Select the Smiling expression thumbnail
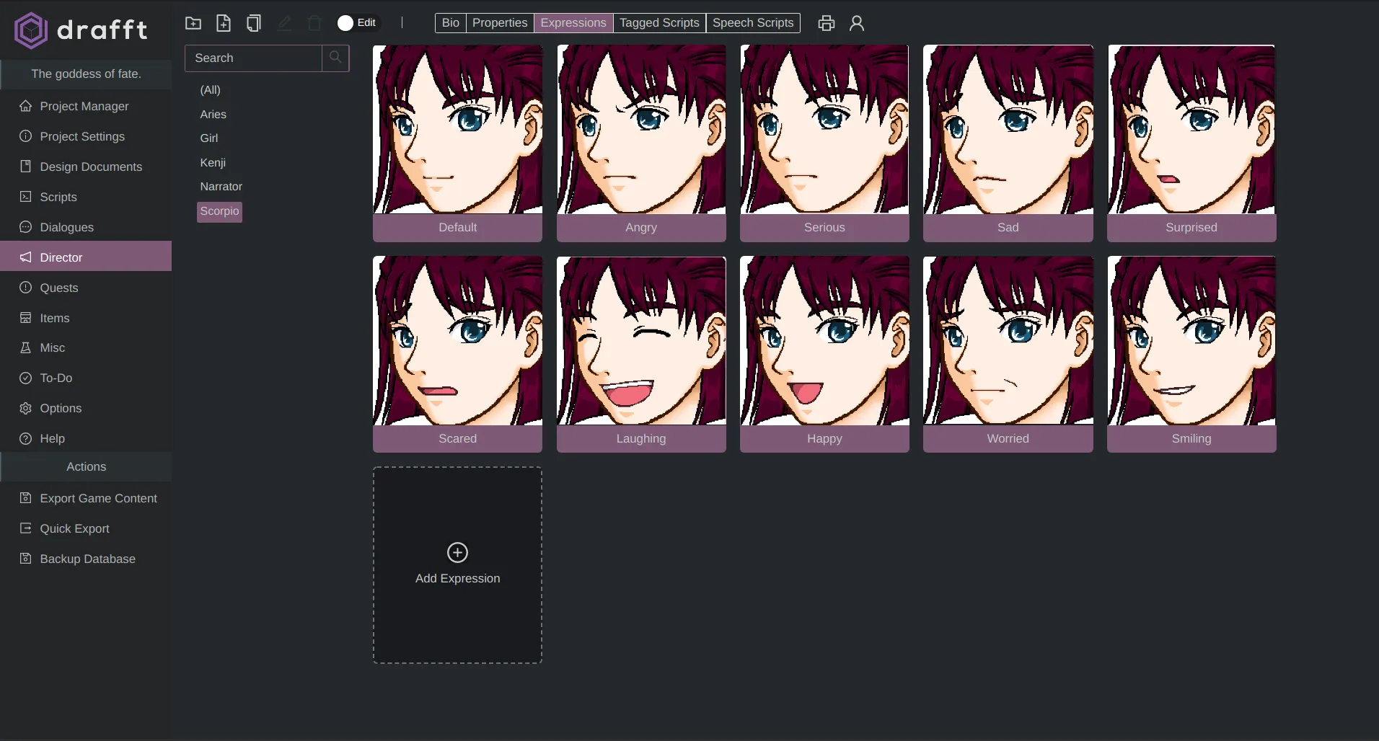Viewport: 1379px width, 741px height. pyautogui.click(x=1191, y=355)
